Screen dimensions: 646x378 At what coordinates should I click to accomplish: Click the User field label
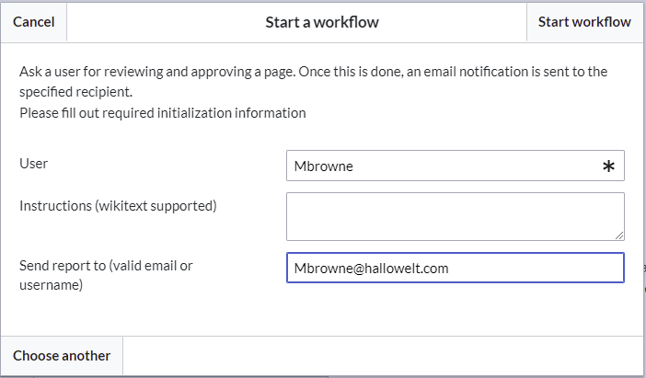tap(33, 164)
